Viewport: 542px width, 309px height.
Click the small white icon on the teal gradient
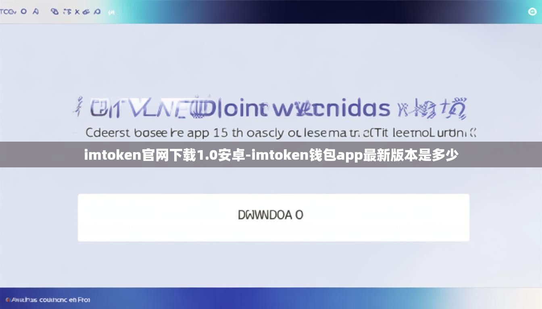point(111,12)
